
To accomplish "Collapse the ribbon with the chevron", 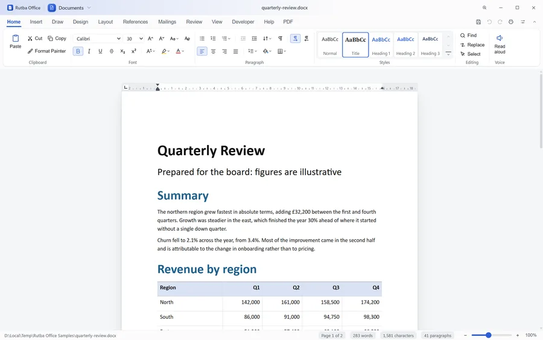I will [x=535, y=22].
